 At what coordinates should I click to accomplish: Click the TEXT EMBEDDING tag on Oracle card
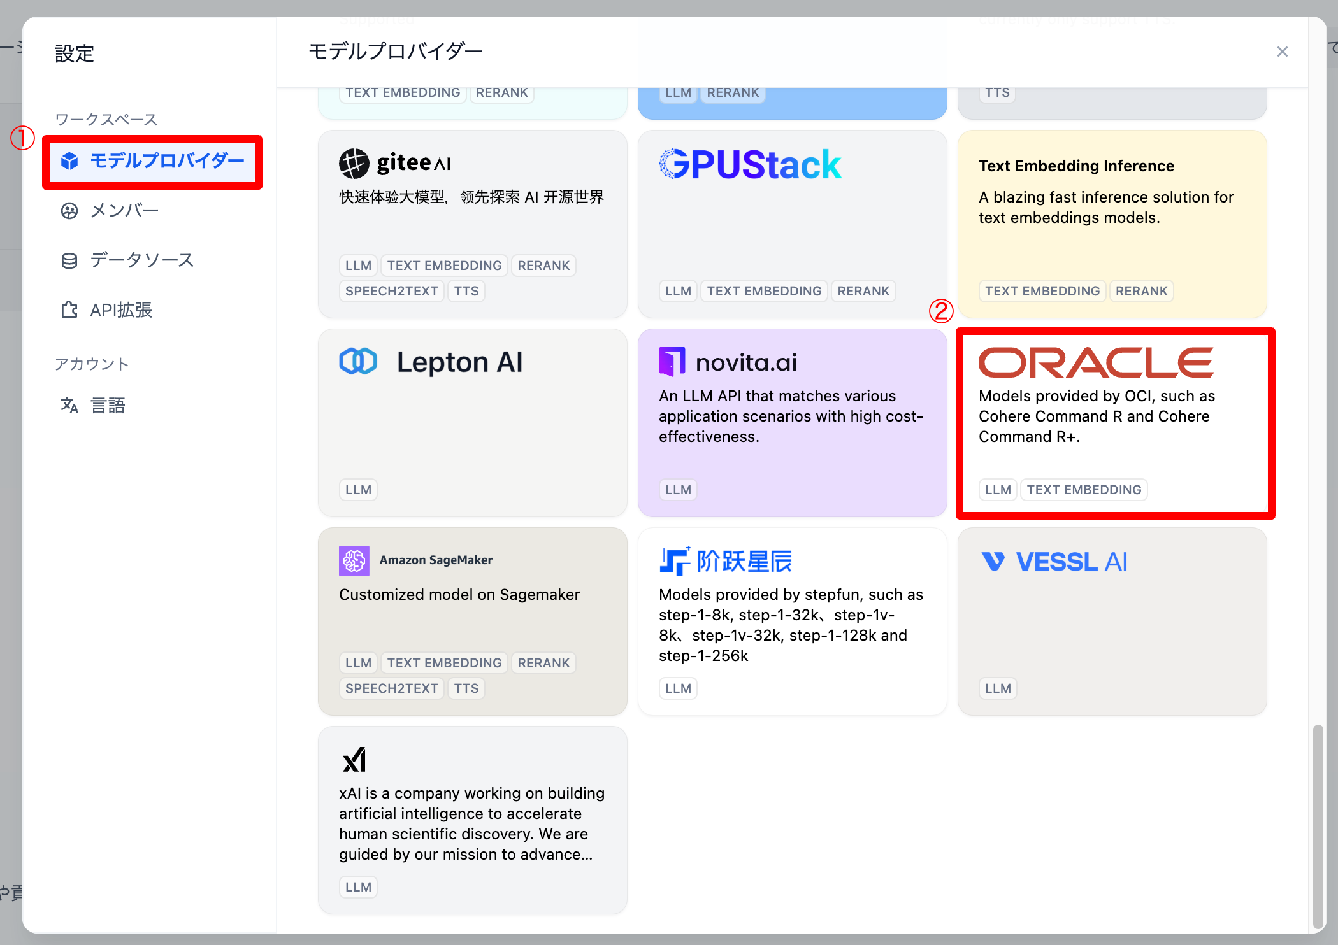coord(1084,489)
